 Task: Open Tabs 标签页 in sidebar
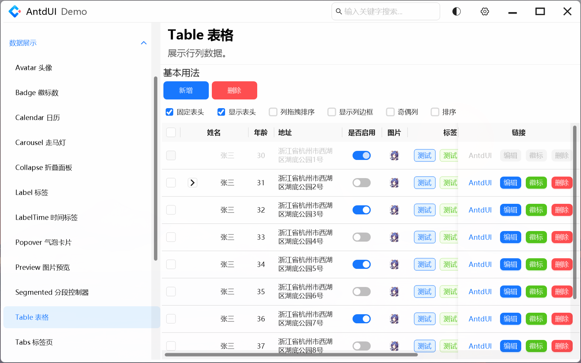pyautogui.click(x=34, y=342)
